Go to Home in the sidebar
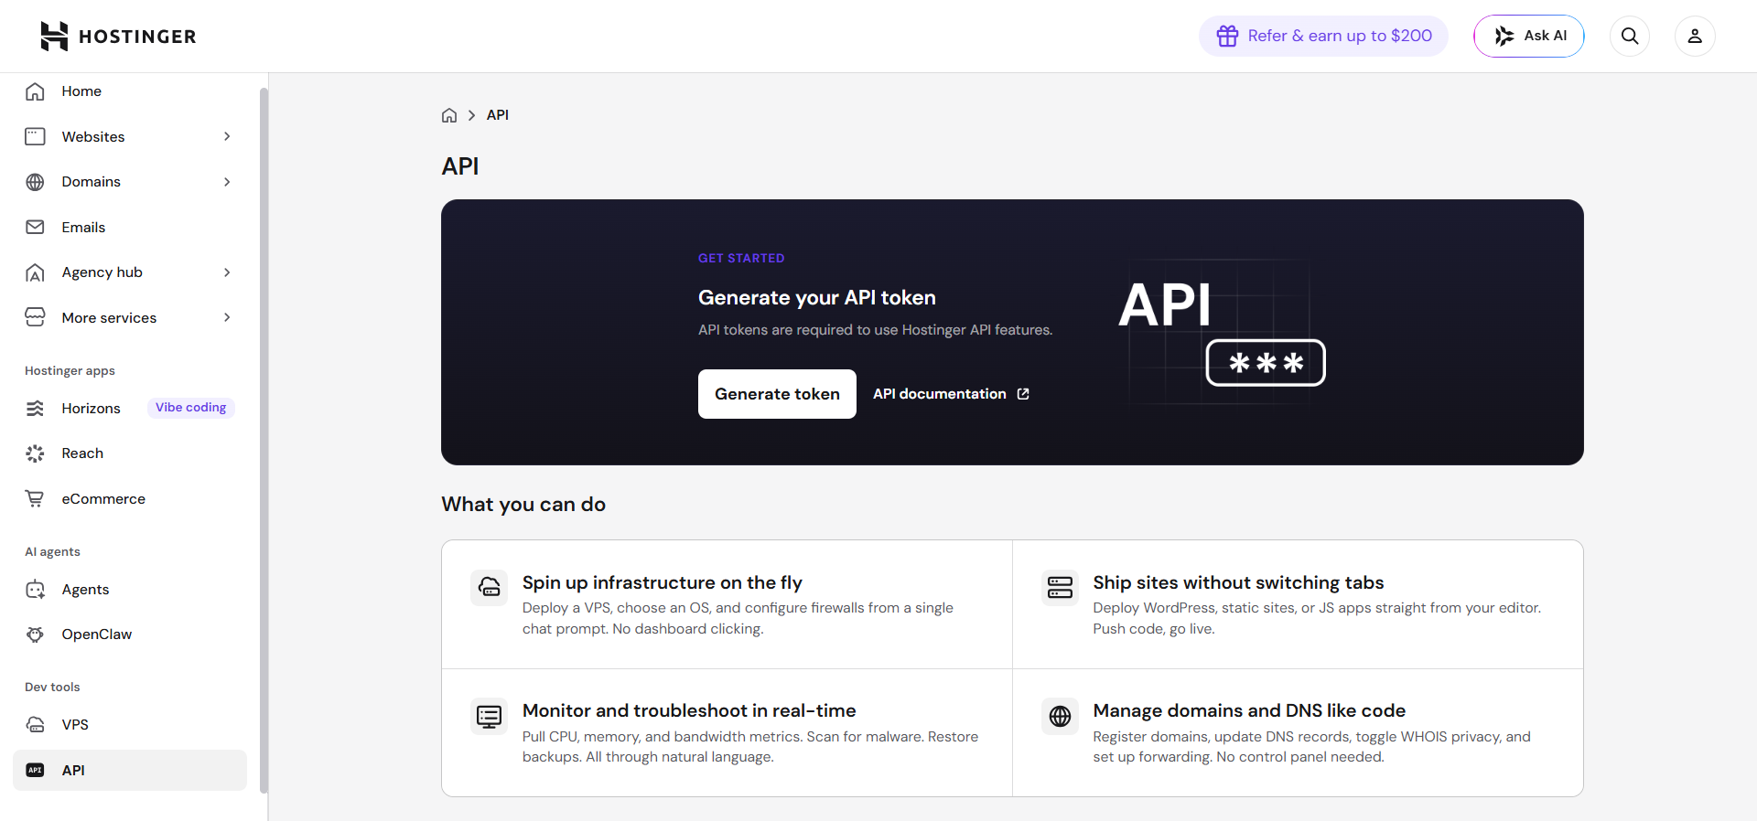 (x=130, y=91)
